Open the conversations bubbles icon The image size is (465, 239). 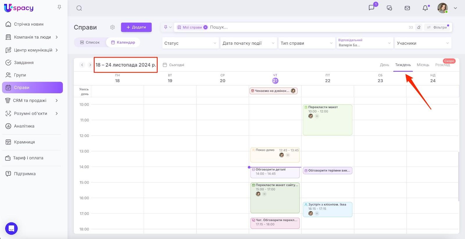(x=389, y=8)
